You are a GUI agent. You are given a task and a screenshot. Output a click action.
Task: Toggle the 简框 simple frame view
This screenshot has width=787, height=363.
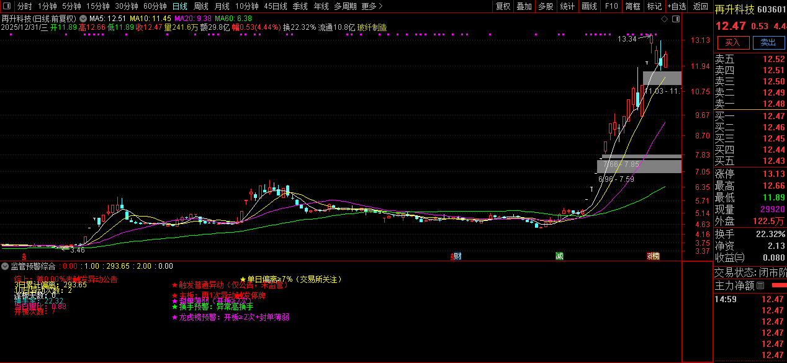(x=632, y=6)
